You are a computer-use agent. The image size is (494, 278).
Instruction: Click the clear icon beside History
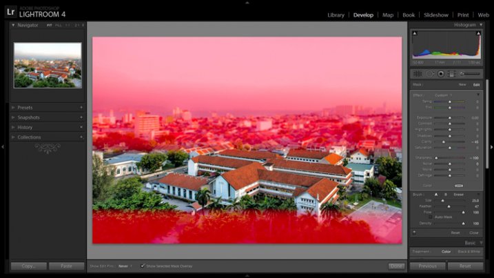point(81,127)
